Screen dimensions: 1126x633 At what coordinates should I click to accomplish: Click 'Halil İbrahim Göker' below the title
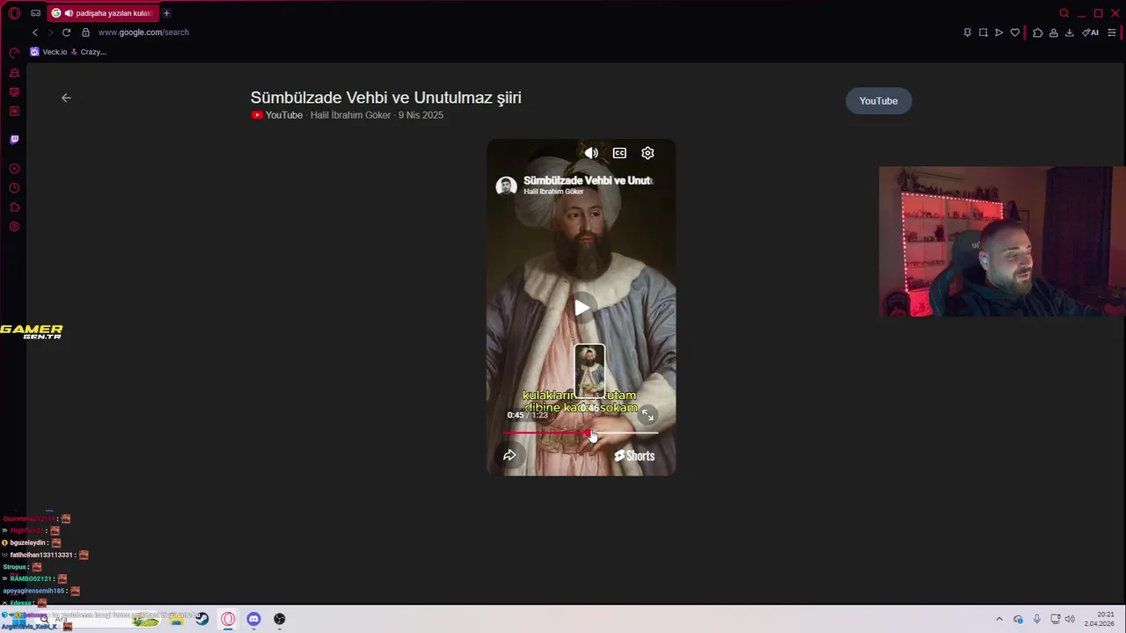tap(350, 115)
